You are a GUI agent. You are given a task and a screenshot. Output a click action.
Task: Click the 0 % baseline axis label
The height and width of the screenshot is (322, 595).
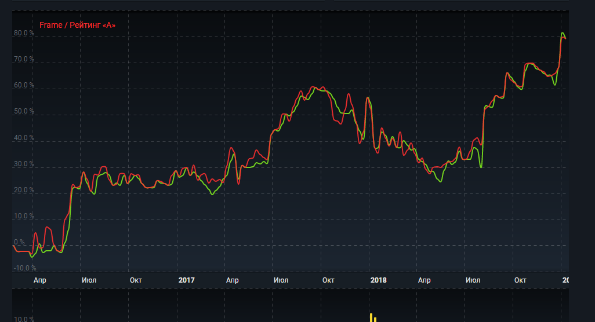(19, 243)
